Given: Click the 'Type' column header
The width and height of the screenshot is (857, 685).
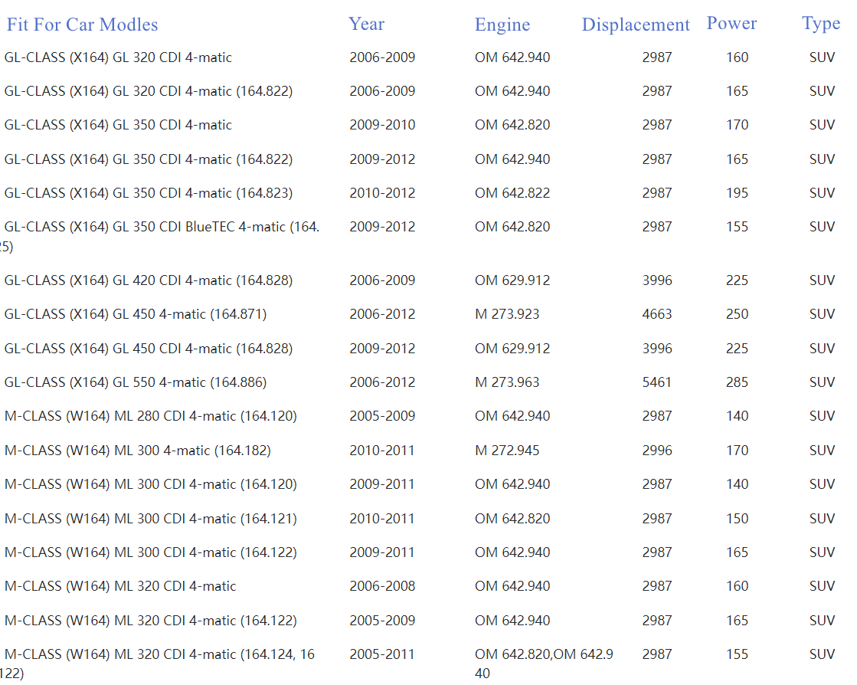Looking at the screenshot, I should pyautogui.click(x=820, y=24).
